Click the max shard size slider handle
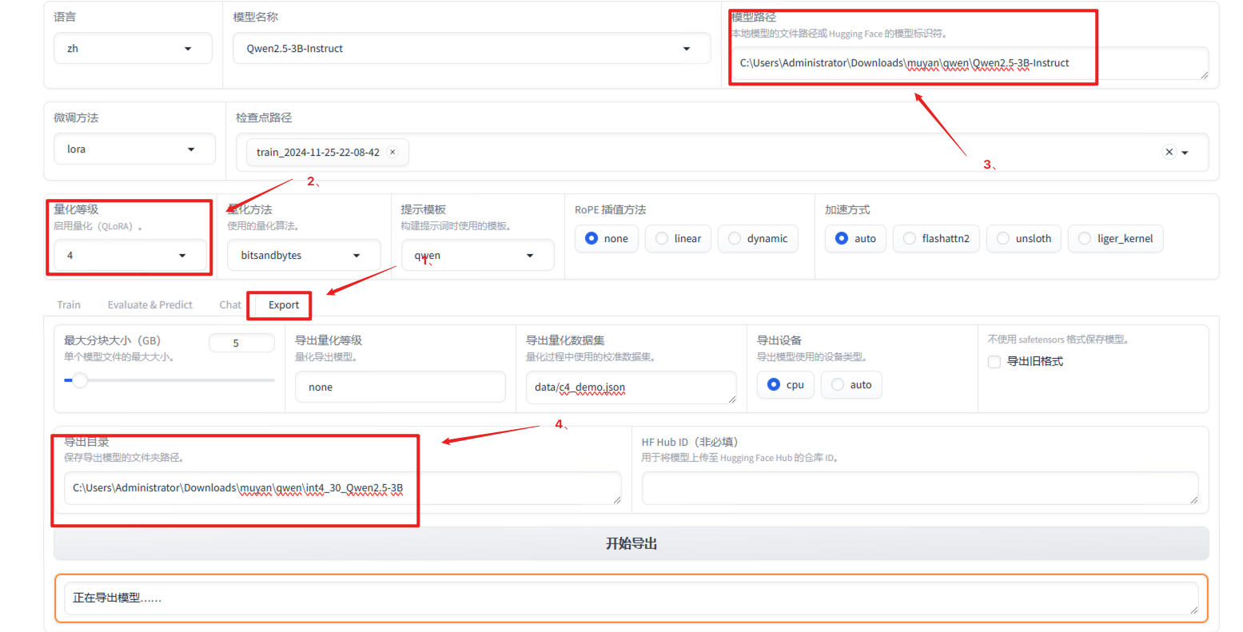 pyautogui.click(x=80, y=380)
